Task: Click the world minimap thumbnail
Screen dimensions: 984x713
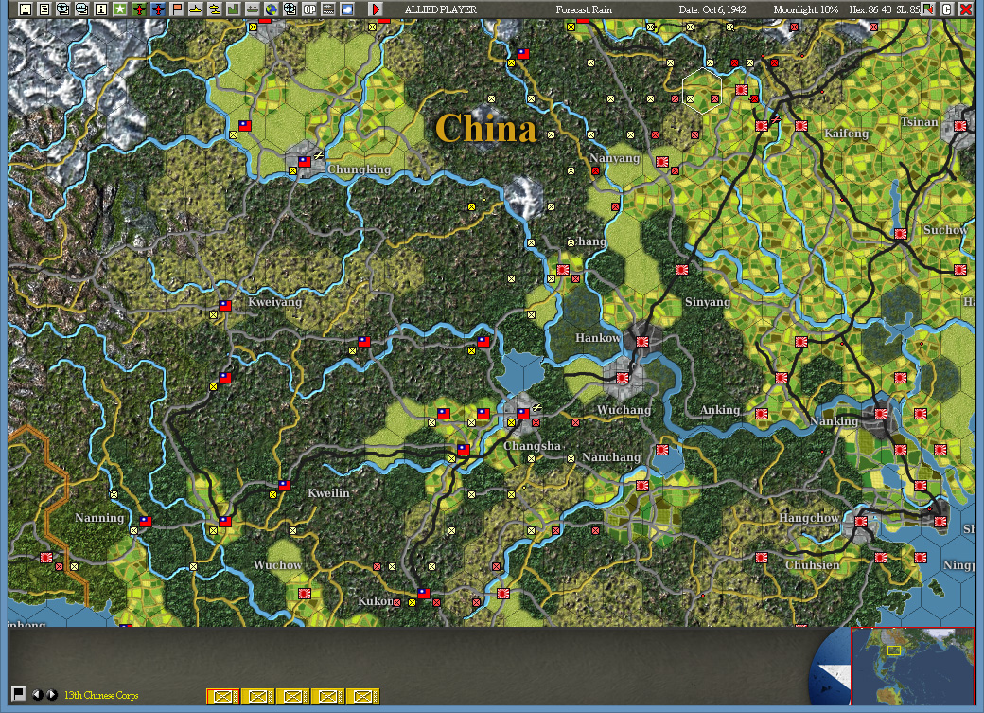Action: point(912,666)
